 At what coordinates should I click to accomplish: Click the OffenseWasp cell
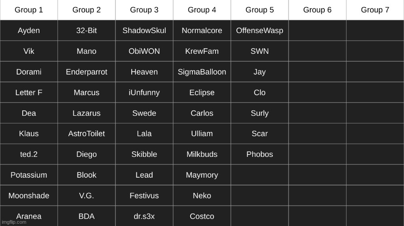click(260, 31)
